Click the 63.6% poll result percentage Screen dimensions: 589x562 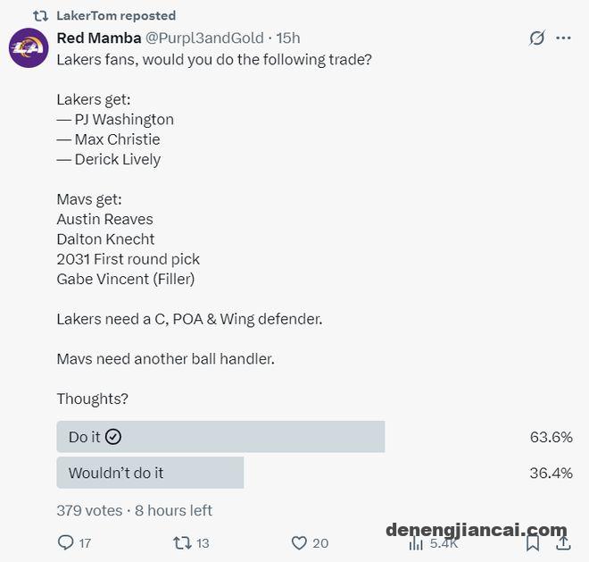point(551,437)
